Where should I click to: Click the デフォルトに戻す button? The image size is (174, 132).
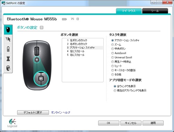pyautogui.click(x=33, y=112)
